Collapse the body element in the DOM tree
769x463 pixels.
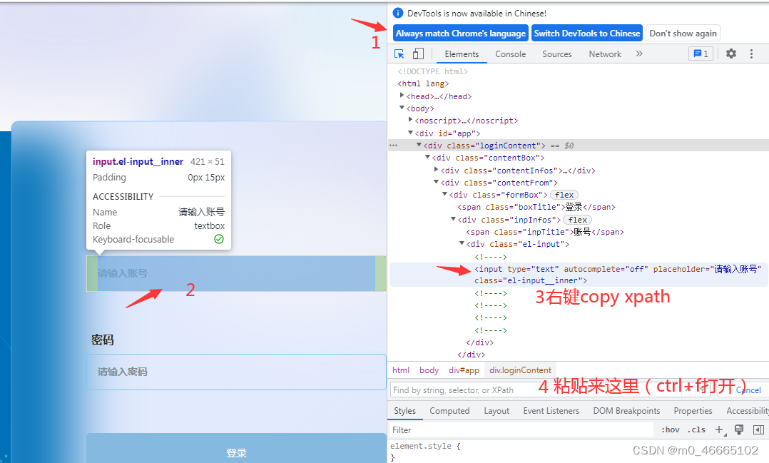pyautogui.click(x=402, y=108)
